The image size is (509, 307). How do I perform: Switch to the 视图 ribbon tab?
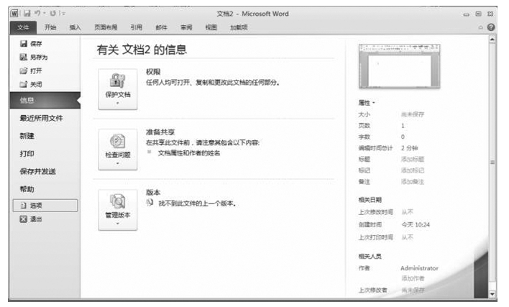coord(211,27)
